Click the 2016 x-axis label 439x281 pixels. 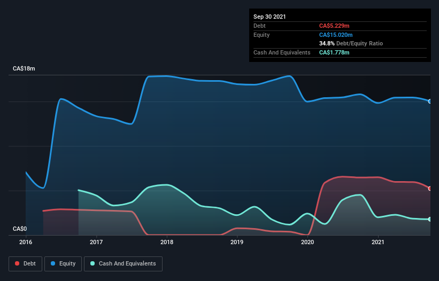coord(26,242)
